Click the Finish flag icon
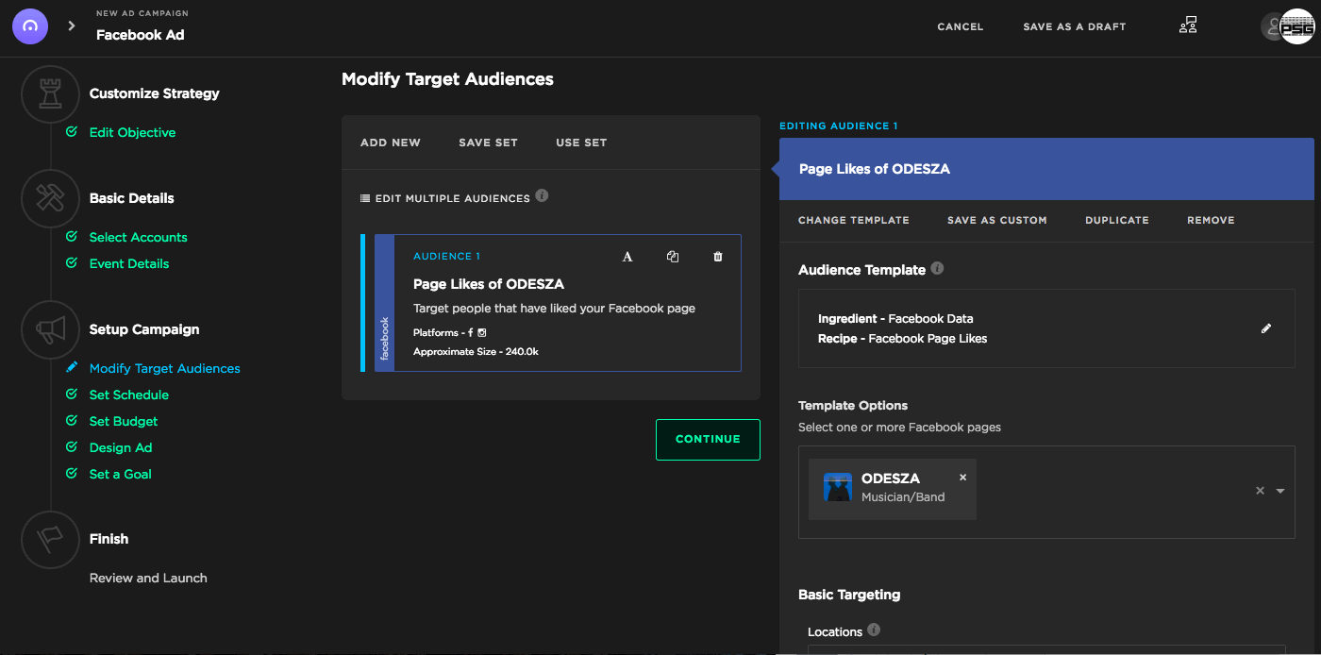This screenshot has height=655, width=1321. (x=50, y=539)
